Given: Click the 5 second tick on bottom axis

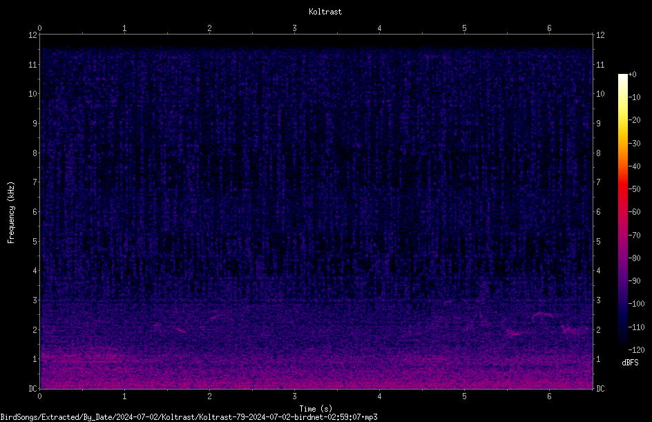Looking at the screenshot, I should tap(464, 396).
